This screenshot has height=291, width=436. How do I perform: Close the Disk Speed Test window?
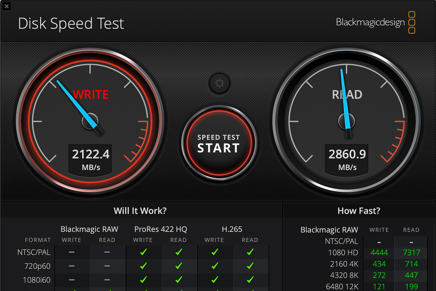tap(6, 6)
